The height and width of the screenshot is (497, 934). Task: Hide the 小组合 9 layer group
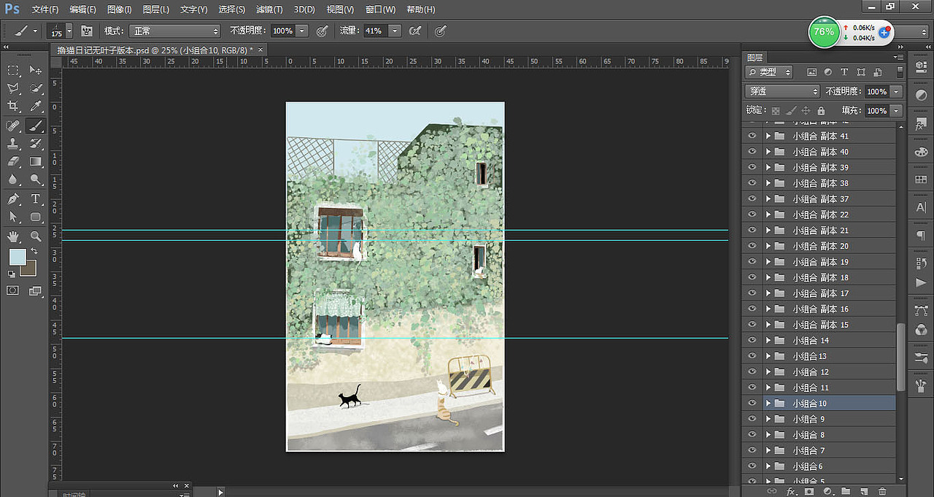point(752,419)
